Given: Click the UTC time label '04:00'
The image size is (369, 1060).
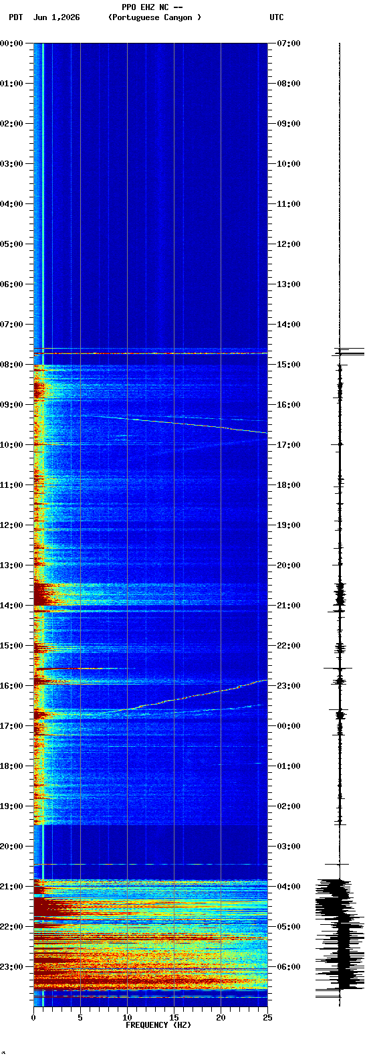Looking at the screenshot, I should [x=289, y=887].
